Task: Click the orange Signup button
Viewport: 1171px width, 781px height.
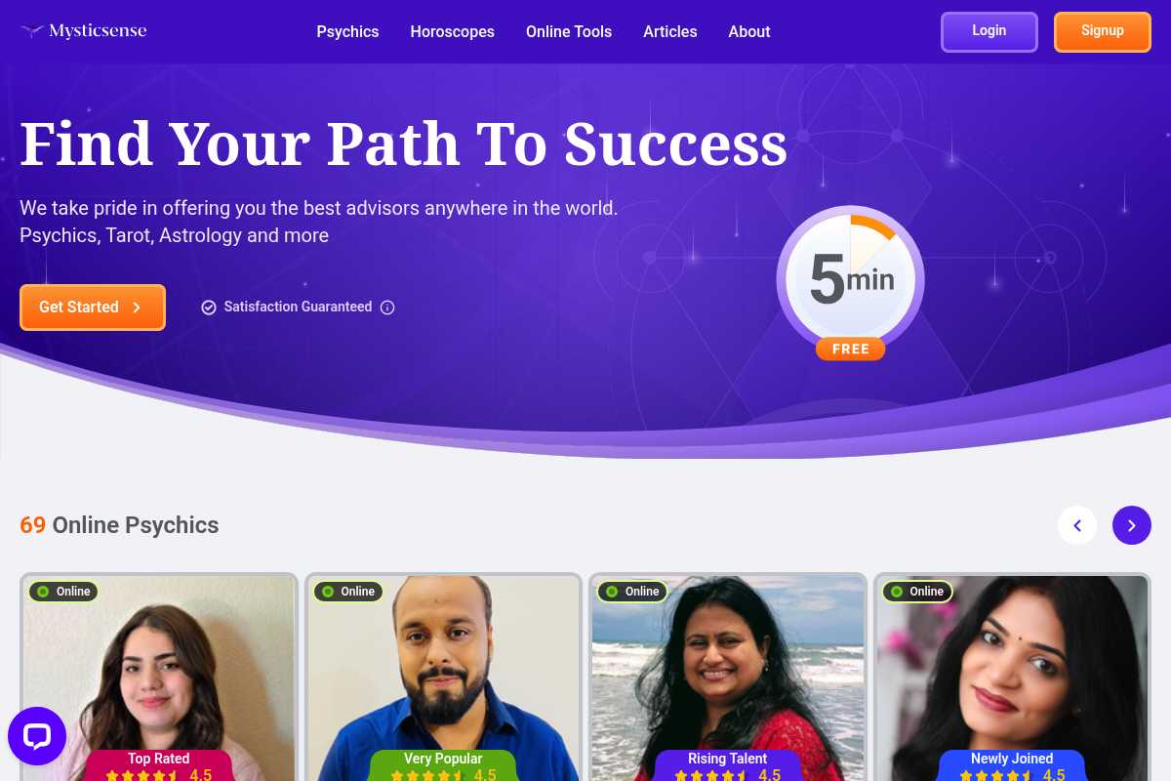Action: (x=1103, y=31)
